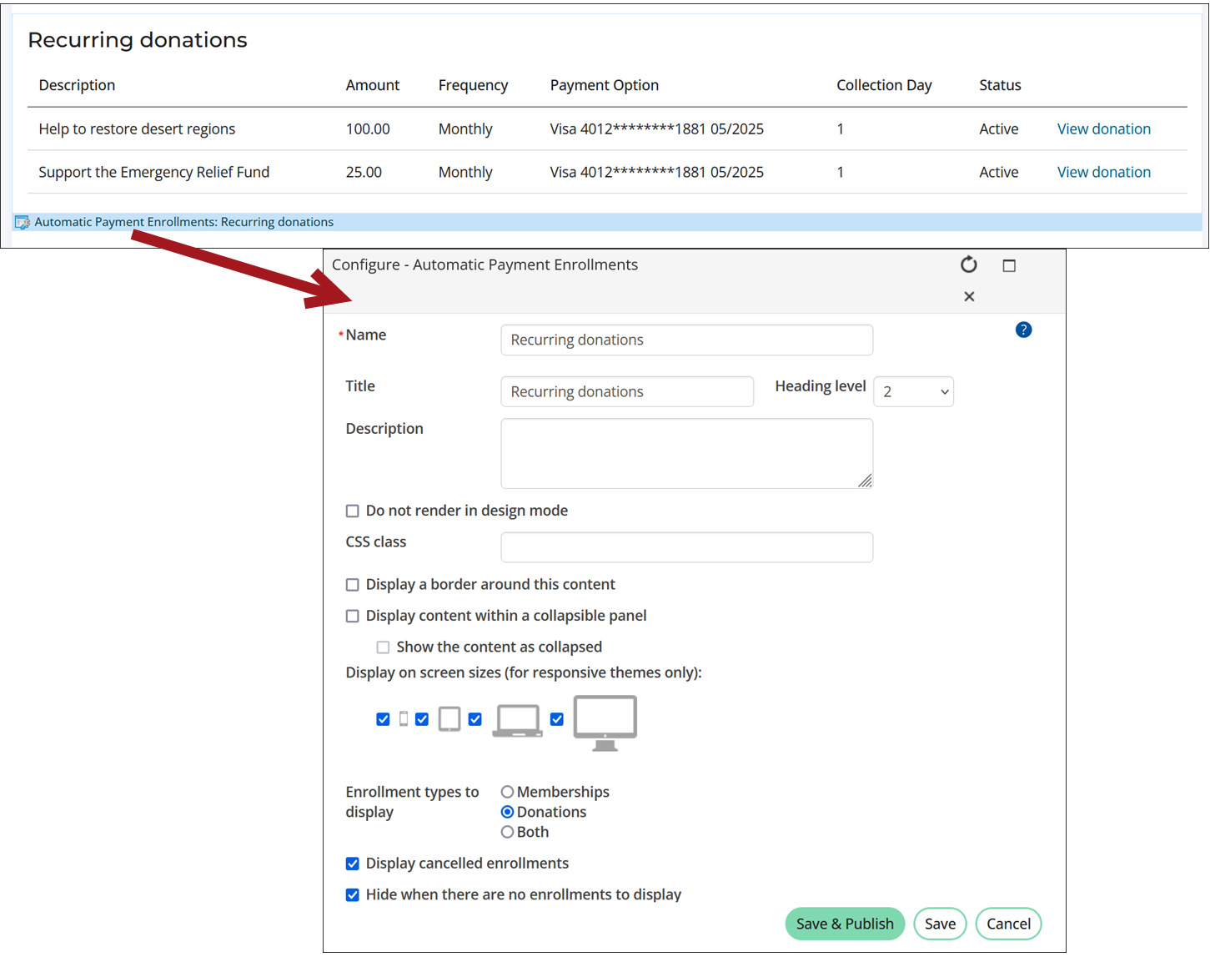Viewport: 1210px width, 957px height.
Task: Click the Automatic Payment Enrollments configure icon
Action: [x=23, y=222]
